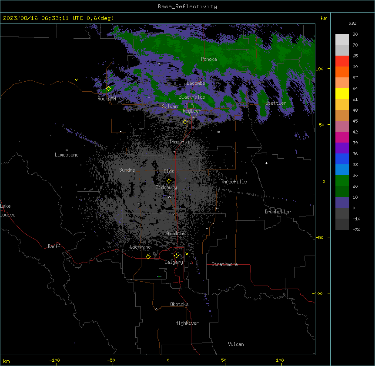
Task: Click the Didsbury label
Action: point(167,187)
